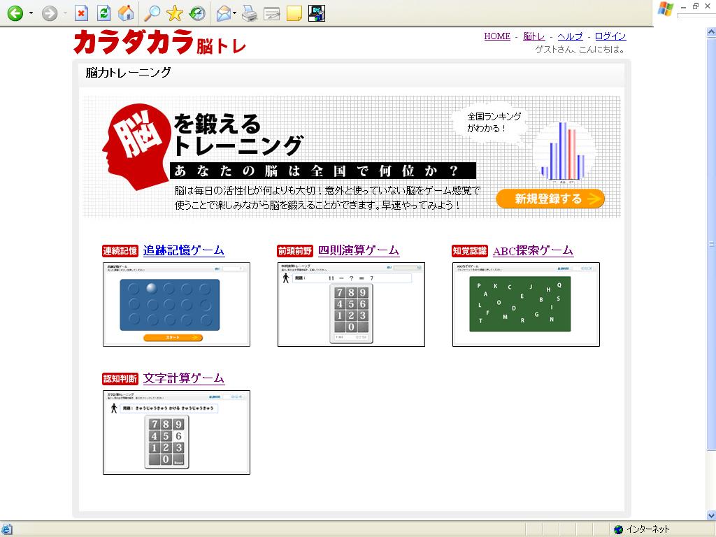Expand the Mail icon dropdown arrow
The height and width of the screenshot is (537, 716).
(235, 13)
